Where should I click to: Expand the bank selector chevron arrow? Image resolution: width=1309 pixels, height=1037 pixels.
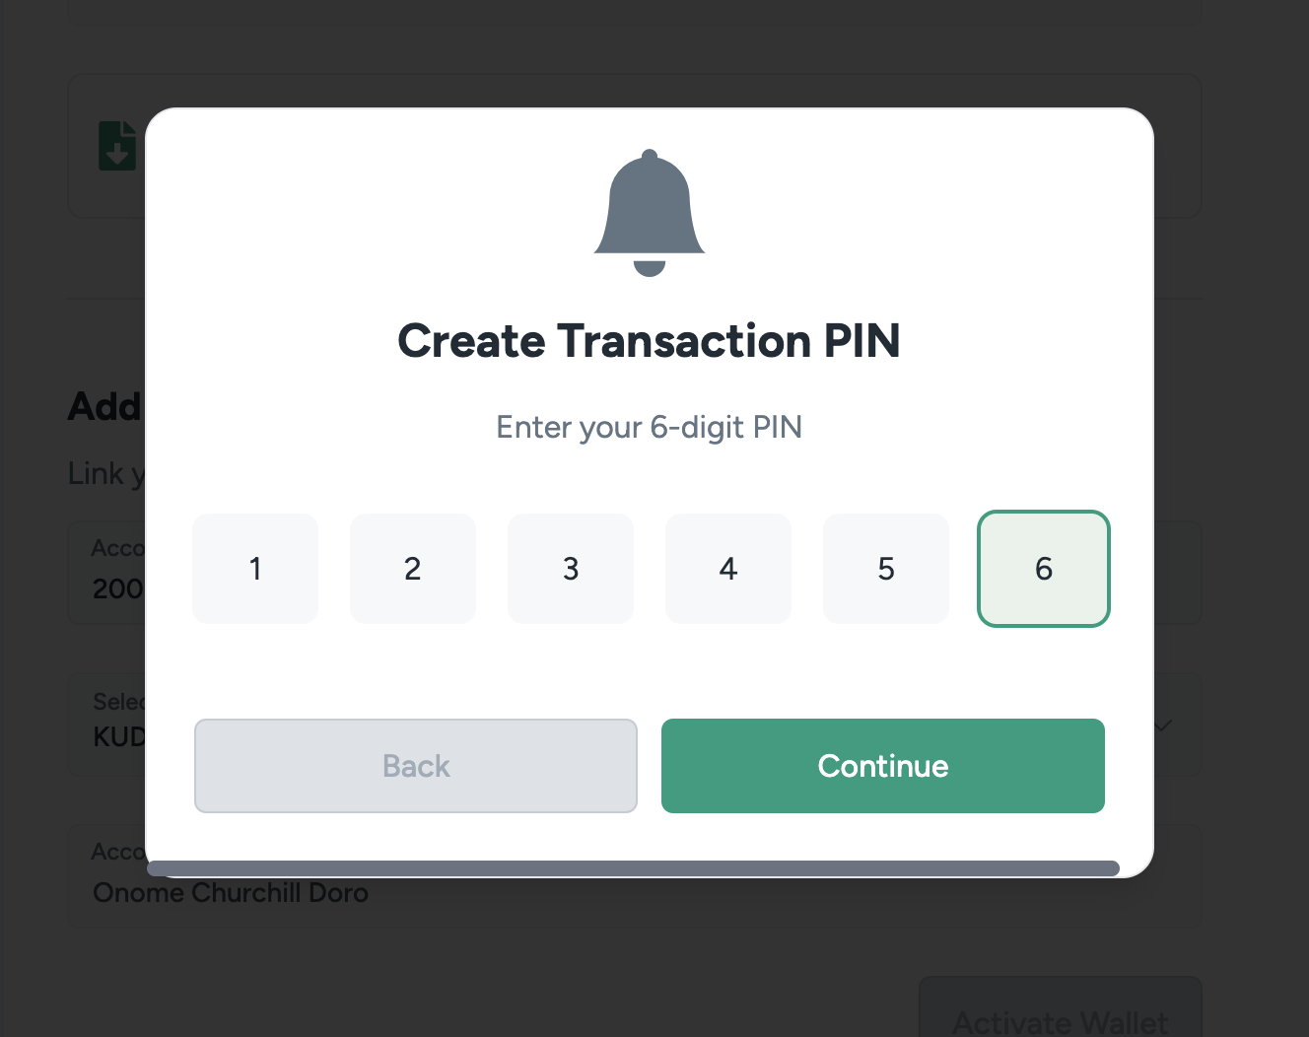pos(1163,726)
